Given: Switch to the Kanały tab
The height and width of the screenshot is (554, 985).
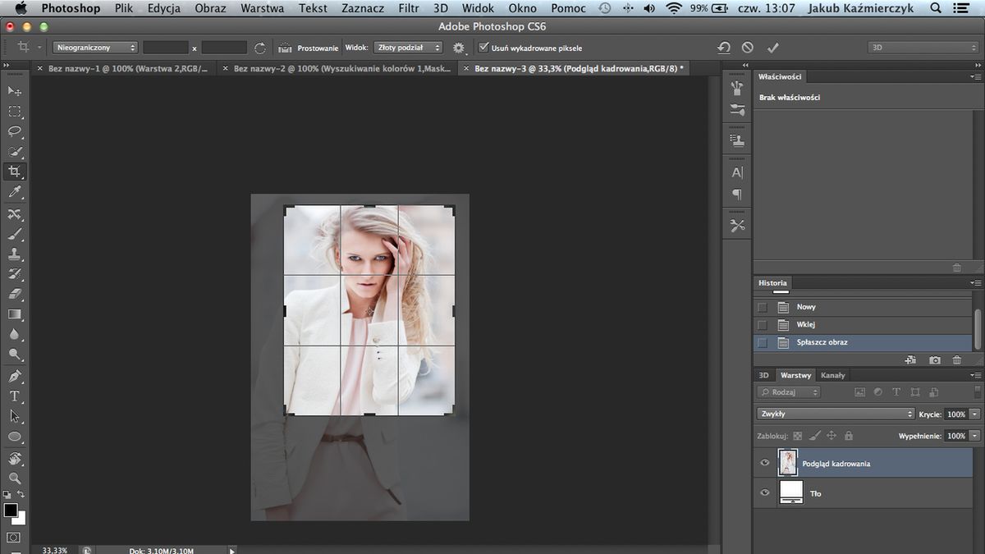Looking at the screenshot, I should coord(833,375).
